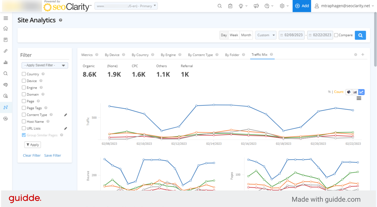This screenshot has height=207, width=377.
Task: Switch to the By Device tab
Action: point(112,55)
